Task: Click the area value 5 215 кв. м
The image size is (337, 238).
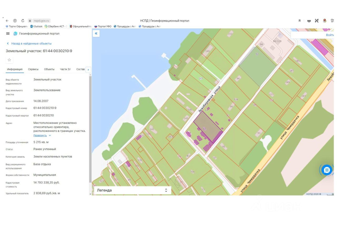Action: pos(41,142)
